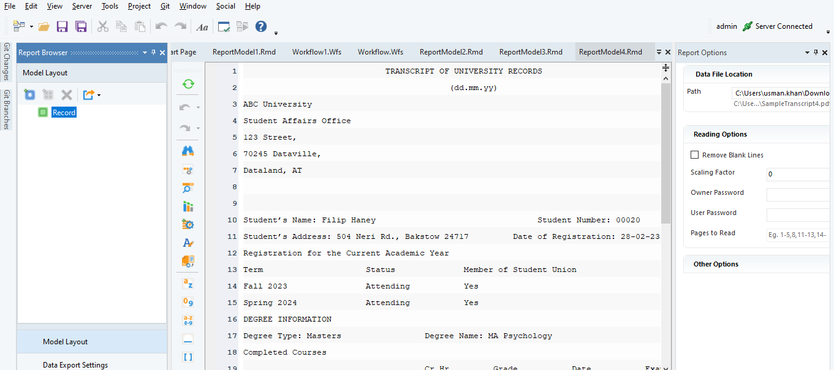Open Help using the question mark toolbar icon
This screenshot has height=370, width=834.
pyautogui.click(x=260, y=26)
